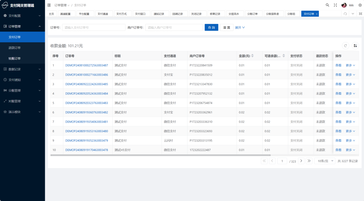Click the 查询 search button
Screen dimensions: 364x201
(x=211, y=27)
